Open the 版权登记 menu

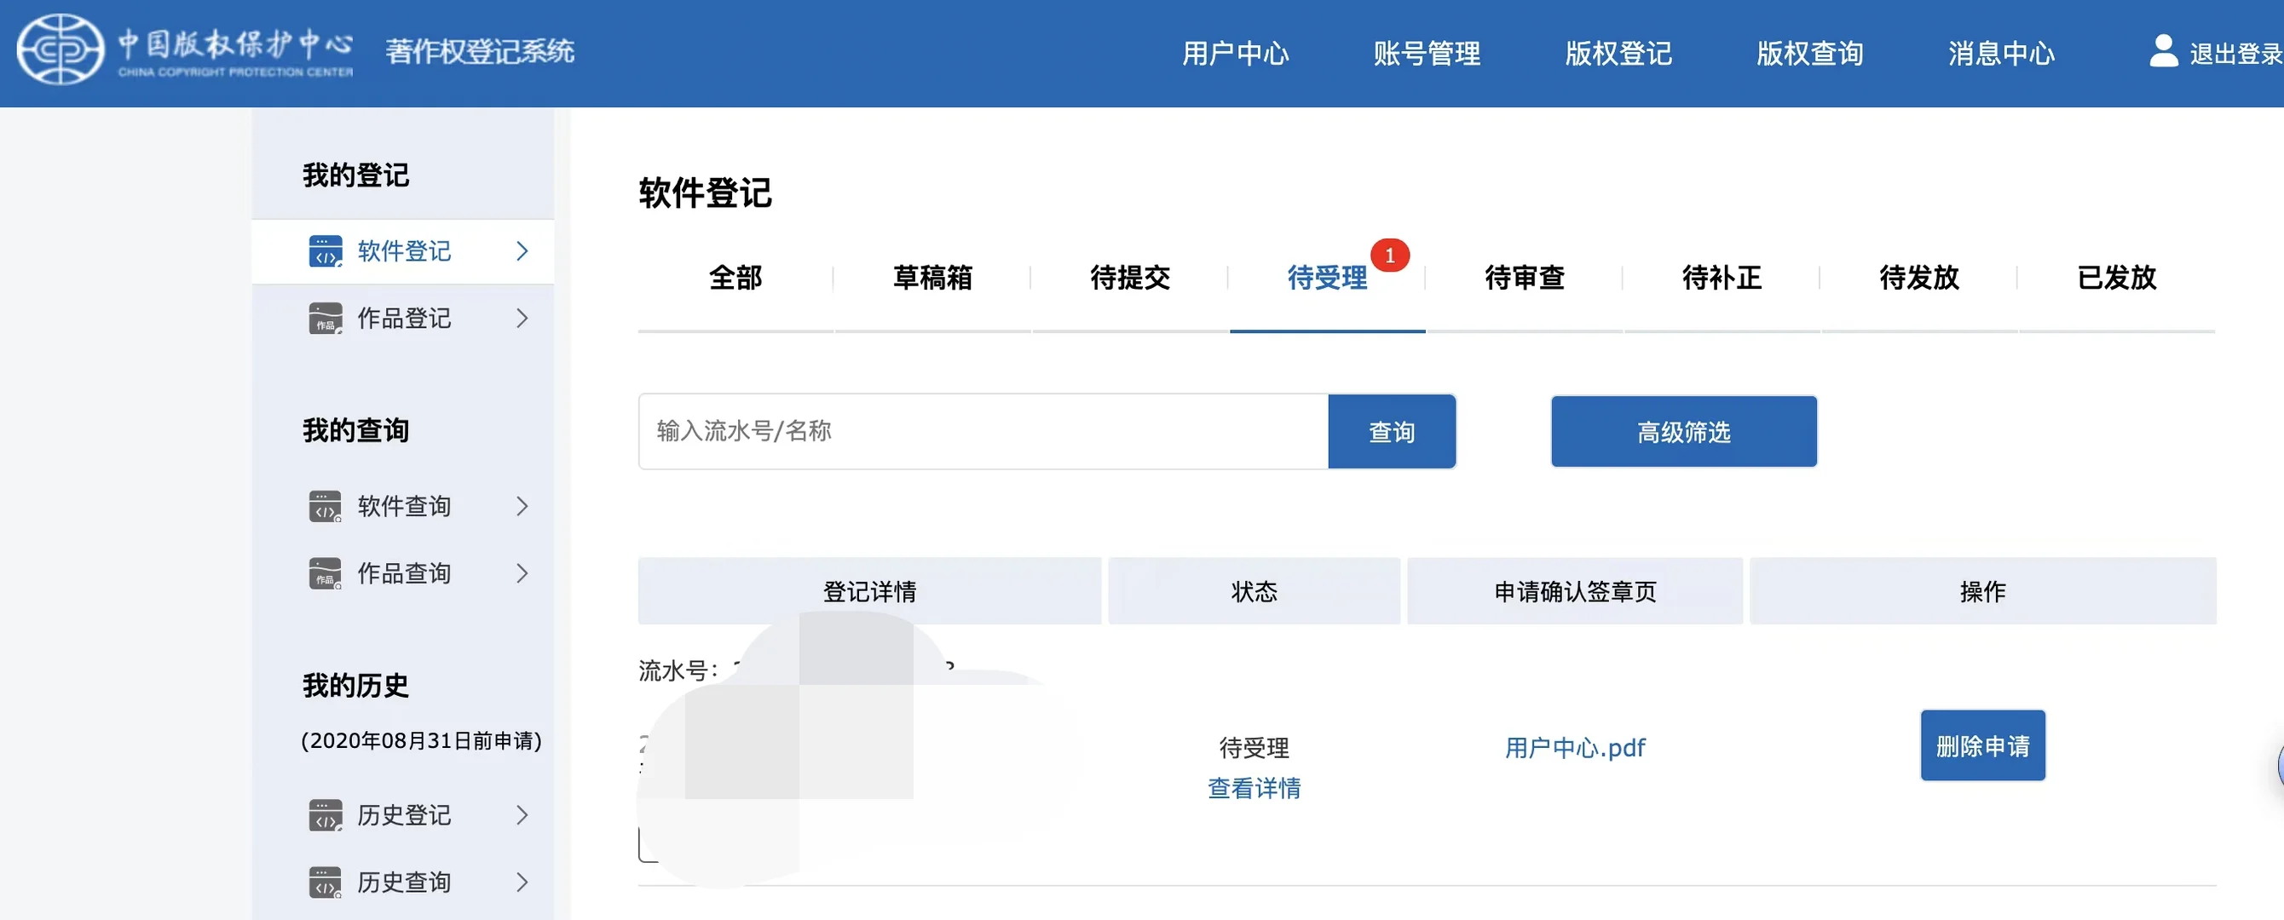[1618, 53]
